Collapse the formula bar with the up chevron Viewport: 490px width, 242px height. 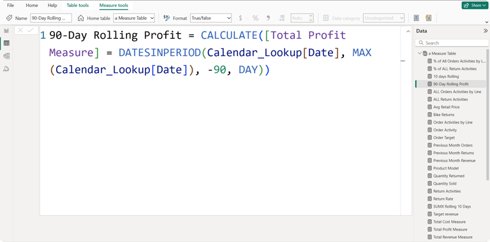pyautogui.click(x=408, y=31)
